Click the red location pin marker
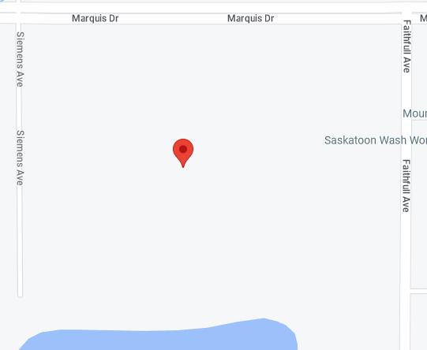427x350 pixels. [x=183, y=153]
